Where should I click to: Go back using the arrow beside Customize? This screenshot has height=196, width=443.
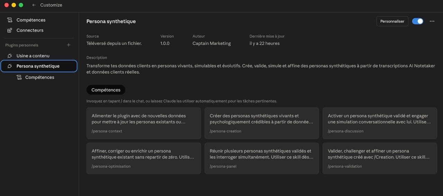[x=34, y=5]
